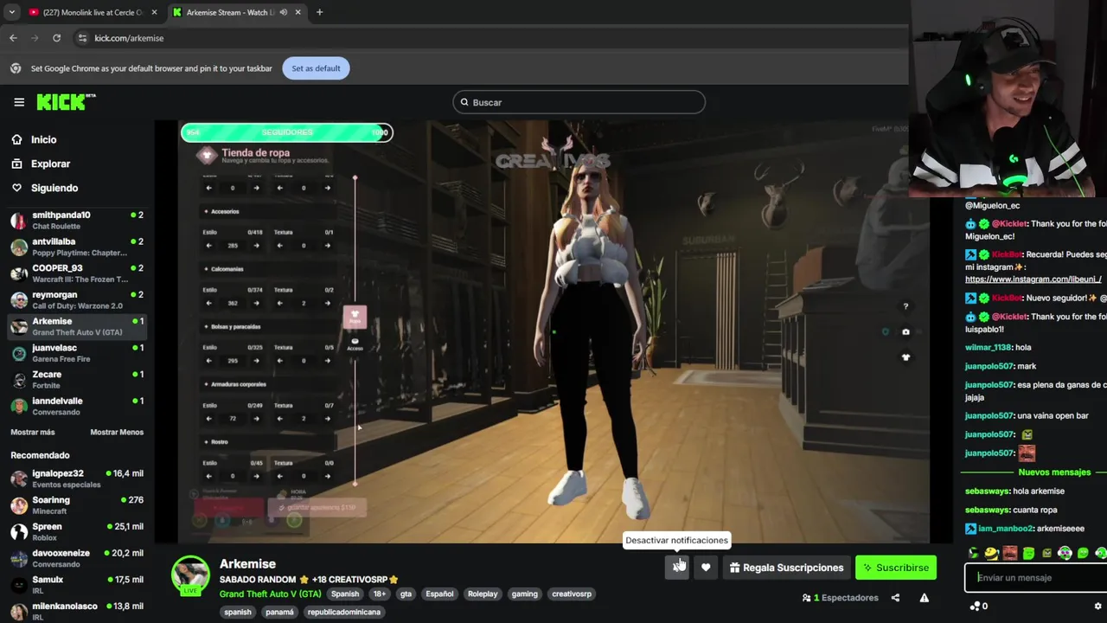Viewport: 1107px width, 623px height.
Task: Open the Kick hamburger menu
Action: point(19,102)
